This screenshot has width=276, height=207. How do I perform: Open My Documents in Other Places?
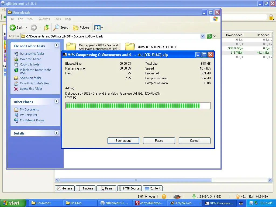pos(29,109)
